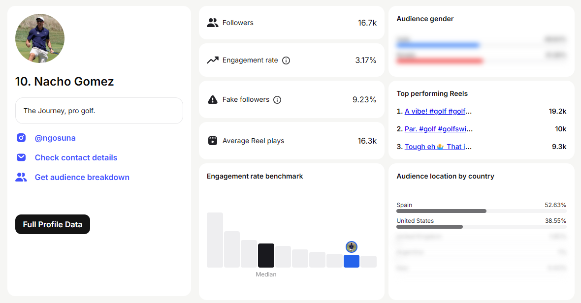Click the Engagement rate trending arrow icon

[213, 60]
